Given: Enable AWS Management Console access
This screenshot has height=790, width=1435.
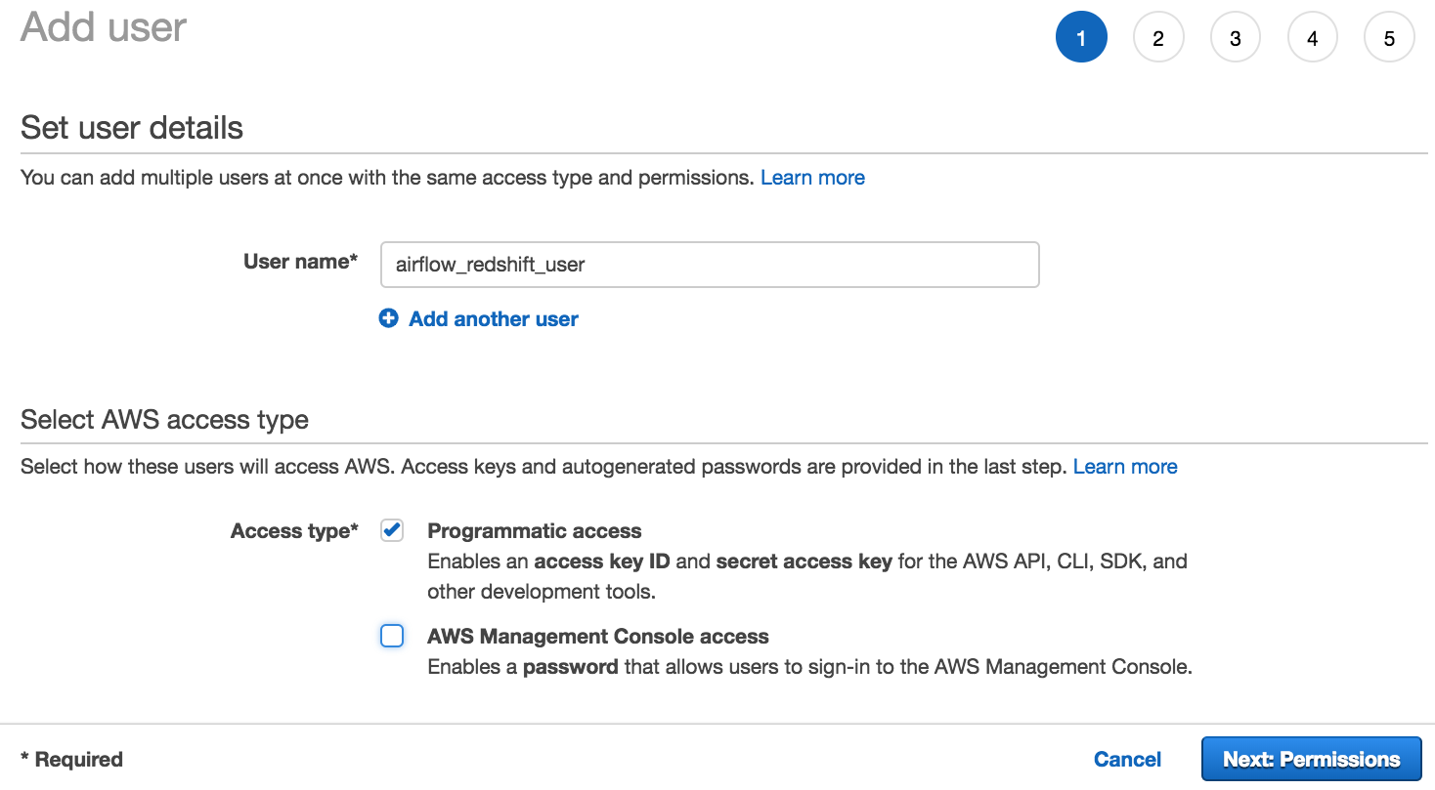Looking at the screenshot, I should (x=391, y=636).
